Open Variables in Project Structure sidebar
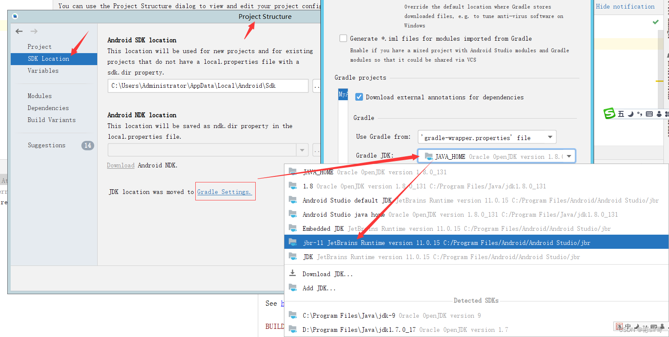 [43, 71]
